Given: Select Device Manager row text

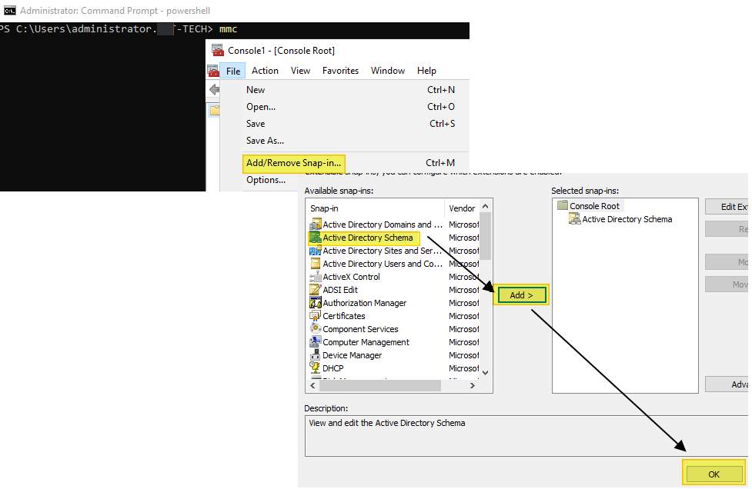Looking at the screenshot, I should 352,355.
